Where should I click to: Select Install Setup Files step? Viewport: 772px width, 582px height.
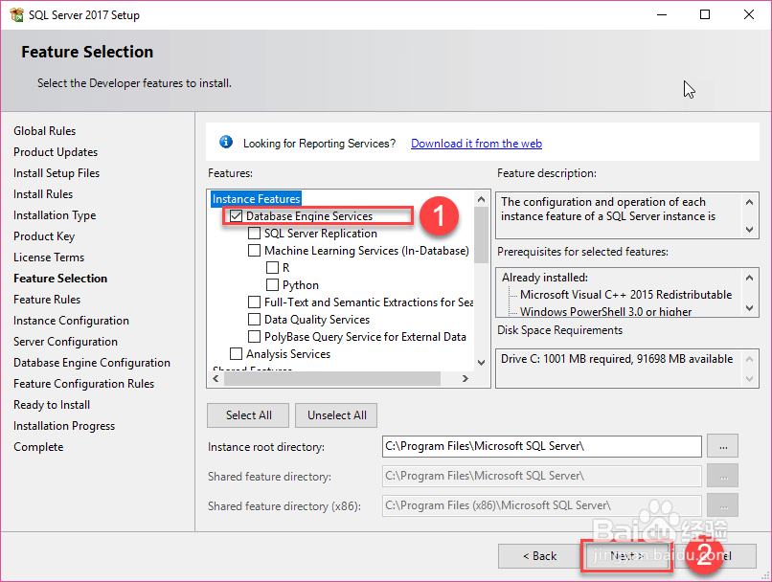(x=57, y=173)
